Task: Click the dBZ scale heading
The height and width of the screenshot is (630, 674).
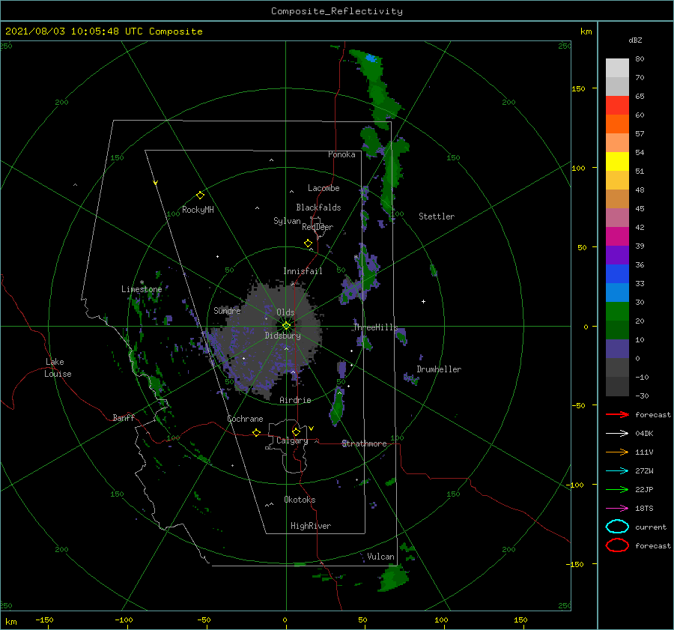Action: [x=635, y=40]
